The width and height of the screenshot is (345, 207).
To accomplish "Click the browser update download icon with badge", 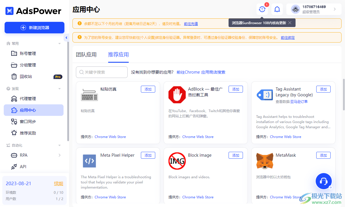I will coord(262,9).
